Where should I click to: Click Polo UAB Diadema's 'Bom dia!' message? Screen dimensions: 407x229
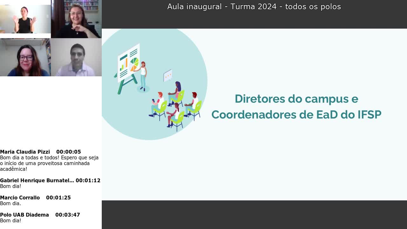10,220
